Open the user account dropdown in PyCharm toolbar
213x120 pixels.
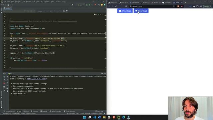(x=73, y=5)
